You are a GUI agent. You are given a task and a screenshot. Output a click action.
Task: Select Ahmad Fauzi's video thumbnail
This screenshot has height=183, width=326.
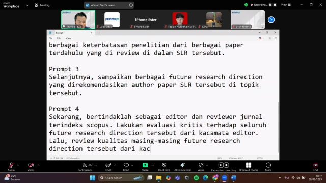pos(78,20)
